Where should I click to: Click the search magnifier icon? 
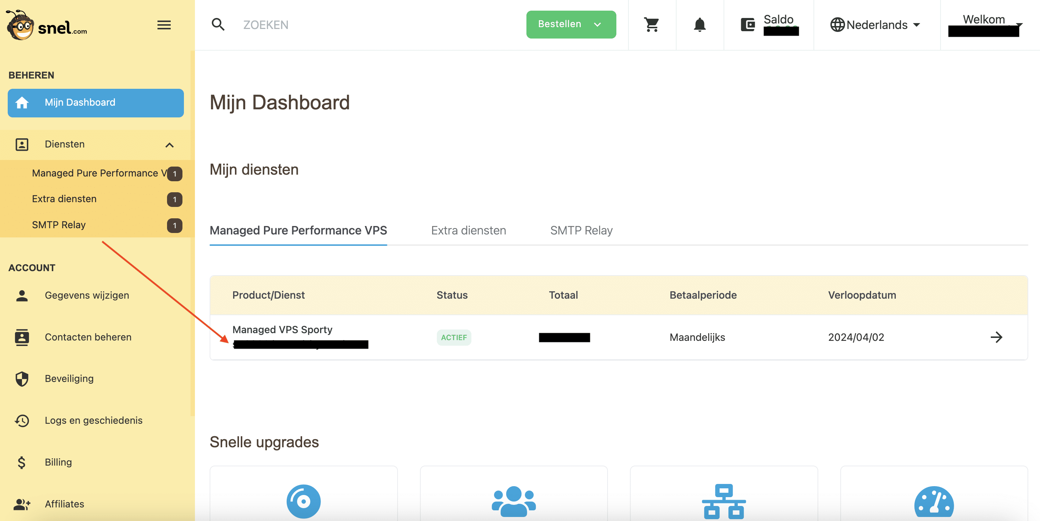[x=218, y=25]
